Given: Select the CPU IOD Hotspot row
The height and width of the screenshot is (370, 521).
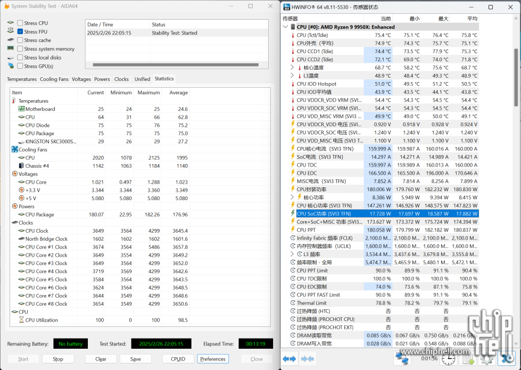Looking at the screenshot, I should (x=385, y=84).
